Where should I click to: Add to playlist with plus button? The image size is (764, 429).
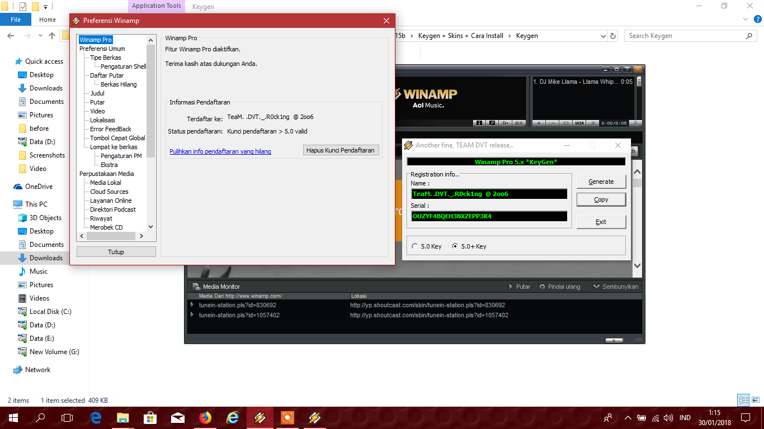[539, 123]
